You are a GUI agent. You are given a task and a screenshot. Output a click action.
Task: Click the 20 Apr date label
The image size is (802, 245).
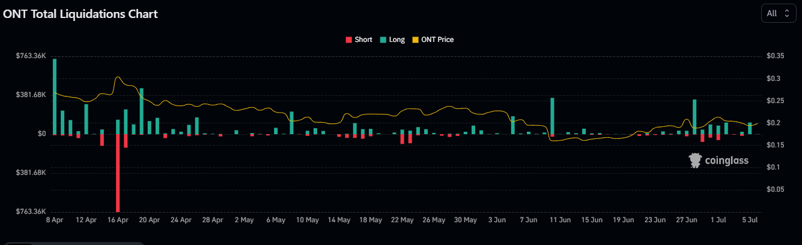click(x=149, y=220)
